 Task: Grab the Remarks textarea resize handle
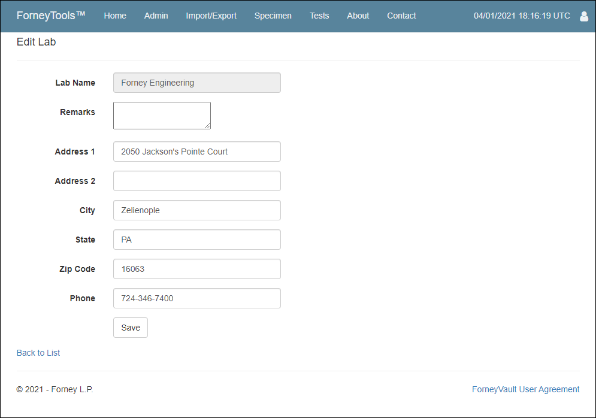tap(207, 126)
